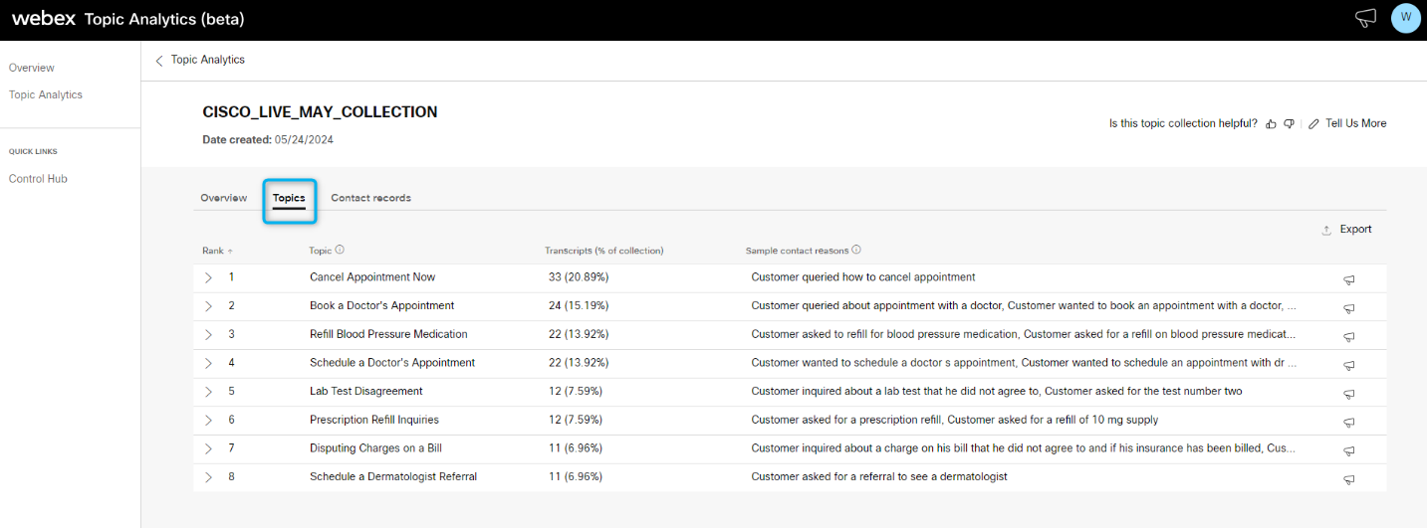Click the Export button

pos(1346,230)
